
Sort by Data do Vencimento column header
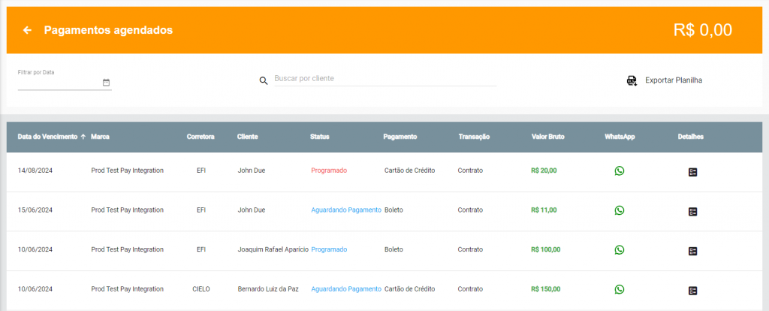[x=47, y=137]
